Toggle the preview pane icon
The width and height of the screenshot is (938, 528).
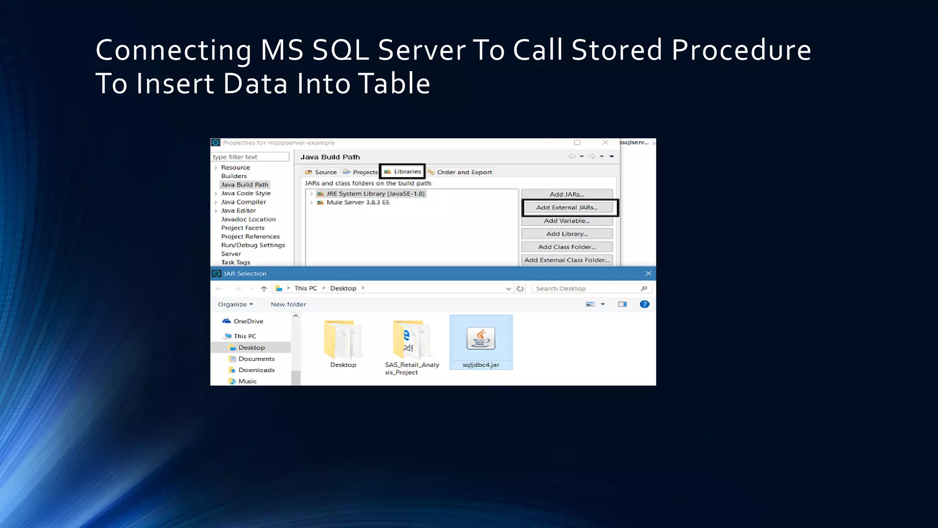(622, 304)
